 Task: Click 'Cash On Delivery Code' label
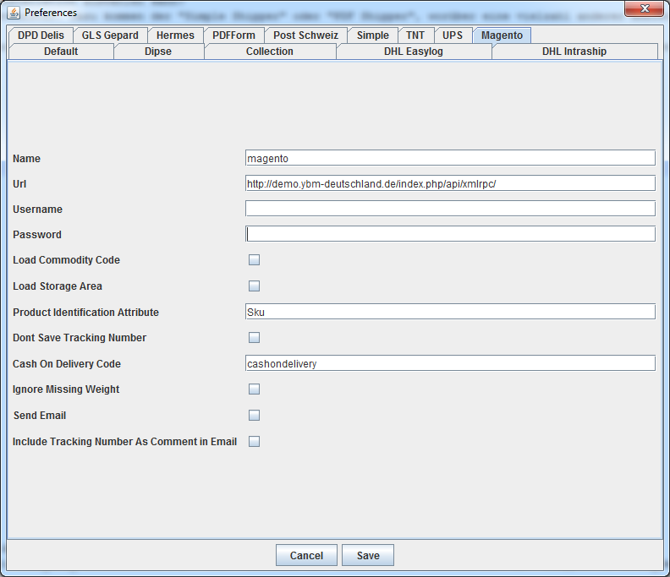pyautogui.click(x=67, y=363)
